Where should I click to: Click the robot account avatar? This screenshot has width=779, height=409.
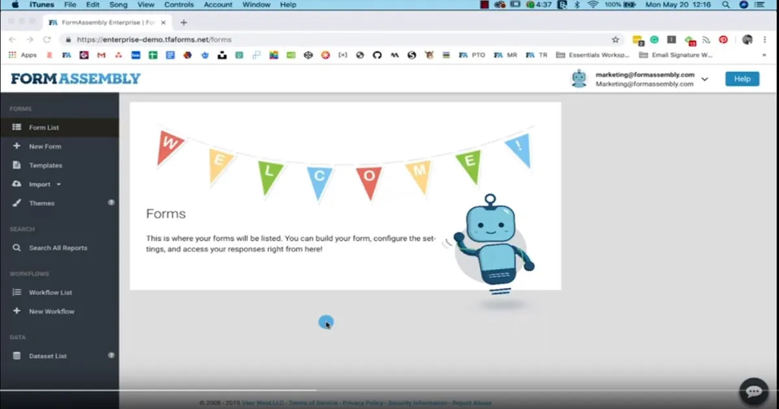point(578,78)
